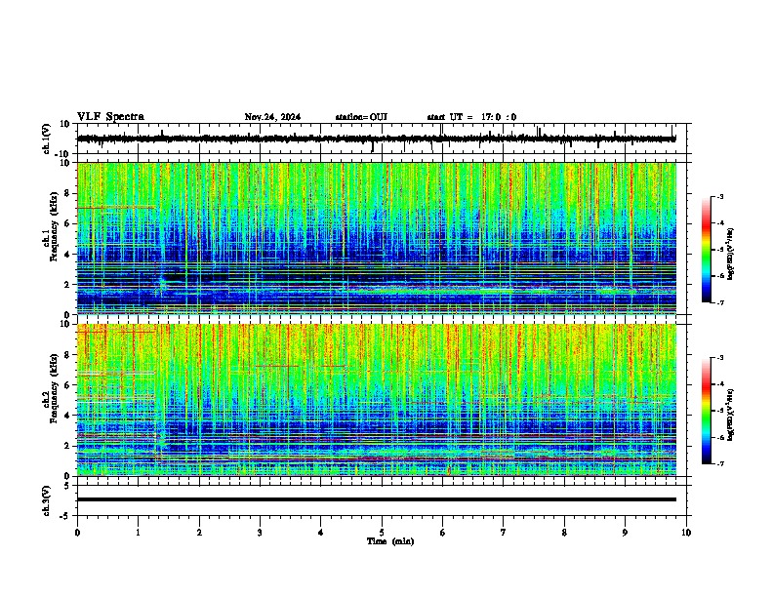Click time axis tick label "8"
Image resolution: width=773 pixels, height=597 pixels.
point(564,533)
